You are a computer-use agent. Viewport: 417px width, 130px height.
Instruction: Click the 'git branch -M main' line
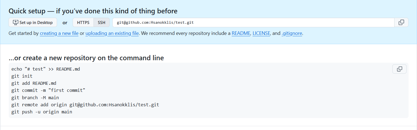coord(35,98)
